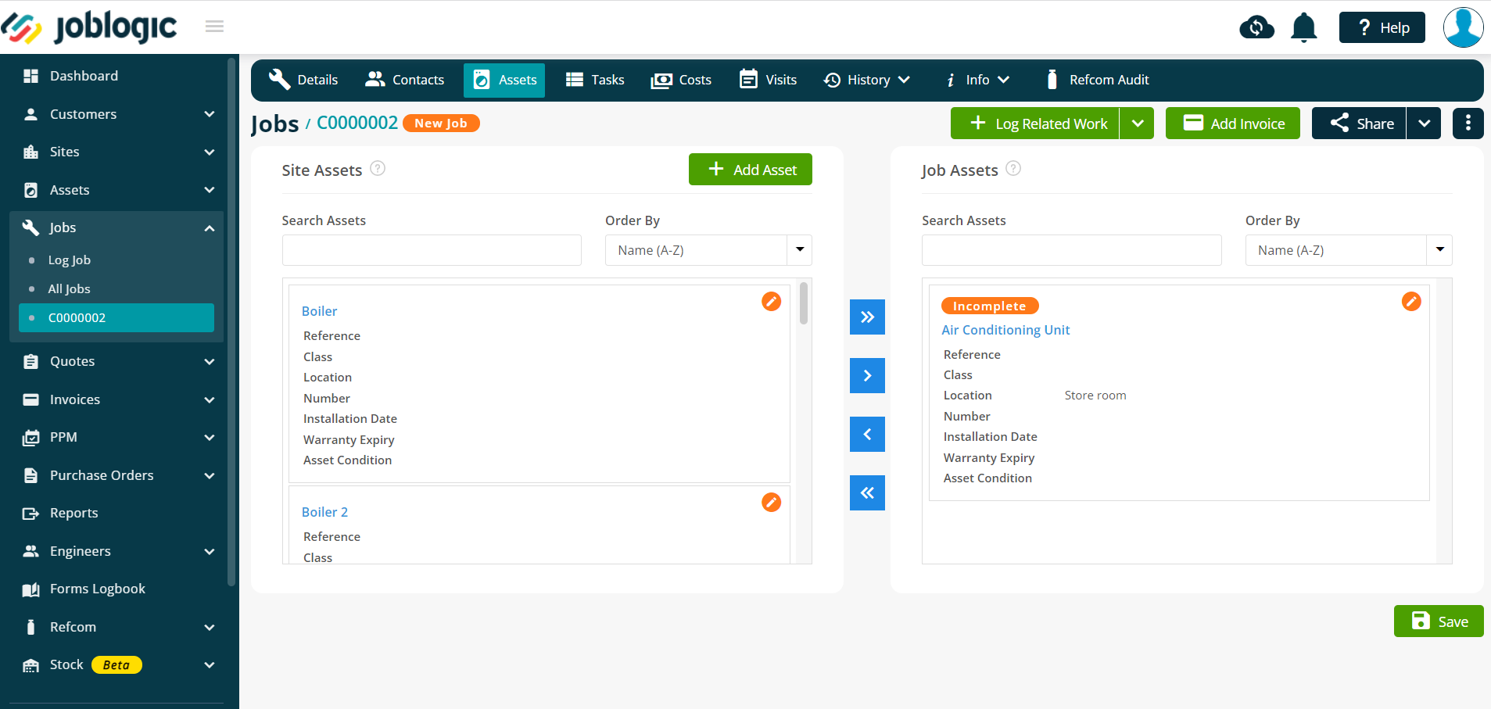Click the Site Assets help question icon

[x=378, y=168]
